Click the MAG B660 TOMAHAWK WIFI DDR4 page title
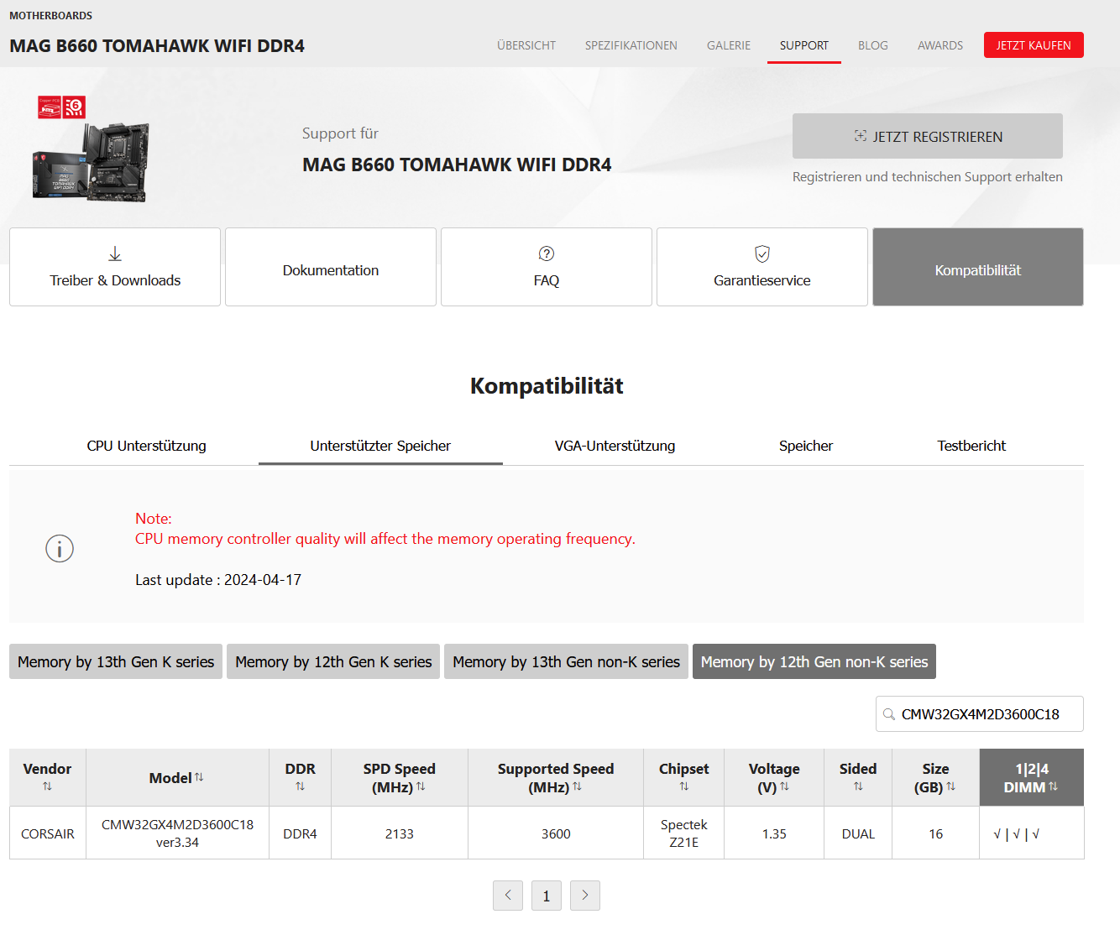Screen dimensions: 1120x935 pyautogui.click(x=157, y=46)
